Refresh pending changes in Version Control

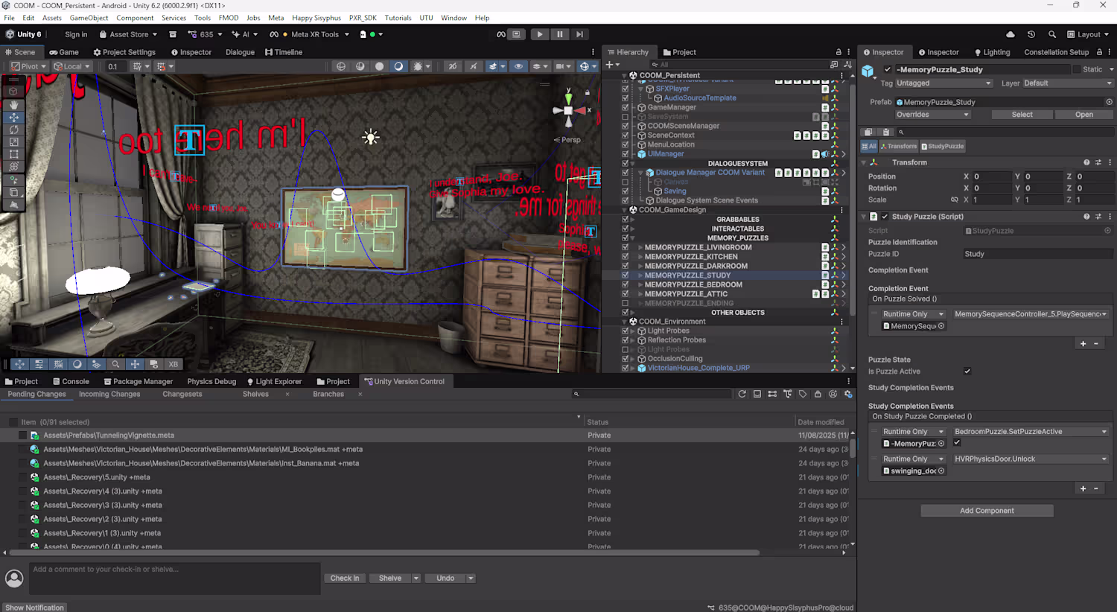tap(742, 394)
